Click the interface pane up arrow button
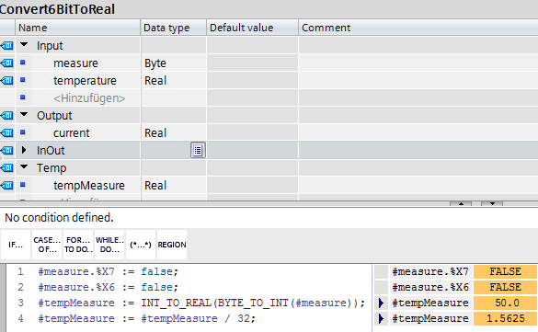This screenshot has width=538, height=332. (x=461, y=203)
